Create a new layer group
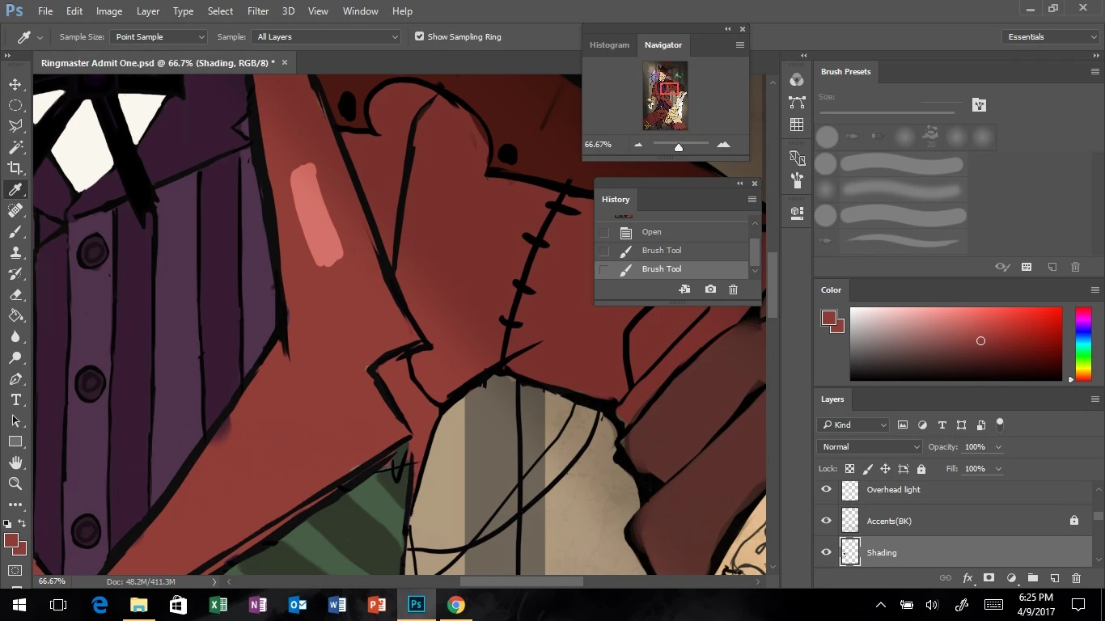1105x621 pixels. (1033, 578)
